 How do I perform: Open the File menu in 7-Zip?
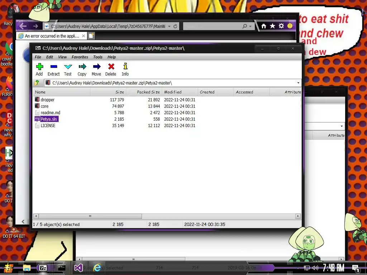pos(38,57)
